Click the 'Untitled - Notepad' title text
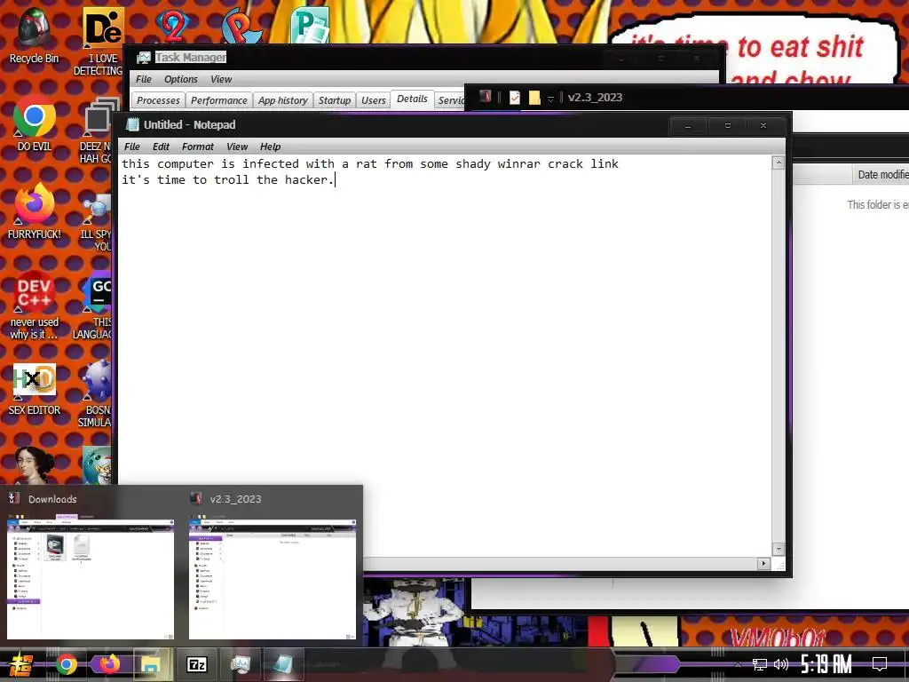This screenshot has width=909, height=682. [x=190, y=124]
